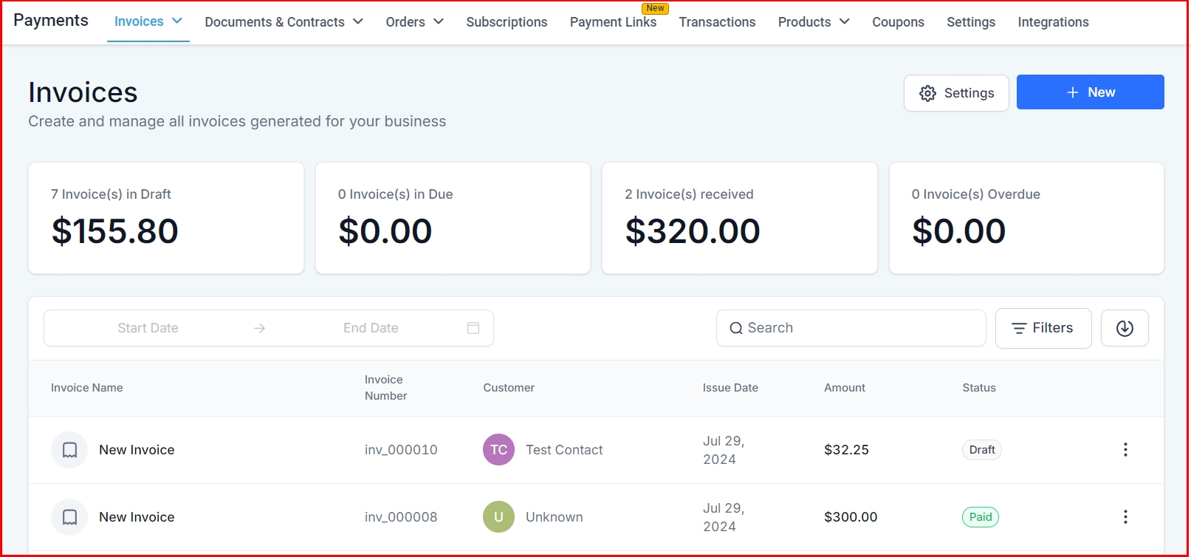Open the three-dot menu for invoice inv_000010
The height and width of the screenshot is (557, 1191).
1125,450
